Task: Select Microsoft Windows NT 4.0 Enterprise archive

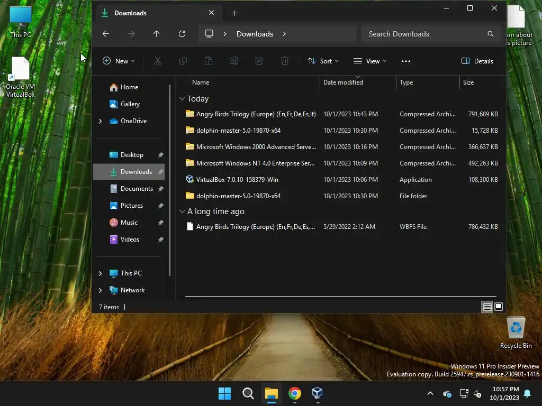Action: 341,163
